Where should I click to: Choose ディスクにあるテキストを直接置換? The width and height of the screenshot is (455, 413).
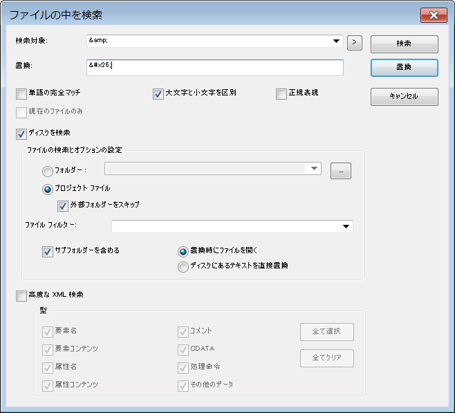tap(183, 267)
